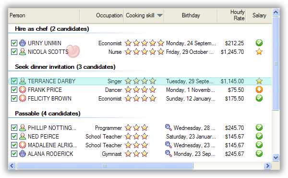The height and width of the screenshot is (178, 288).
Task: Click green salary checkmark for PHILLIP NOTTING
Action: click(x=259, y=127)
